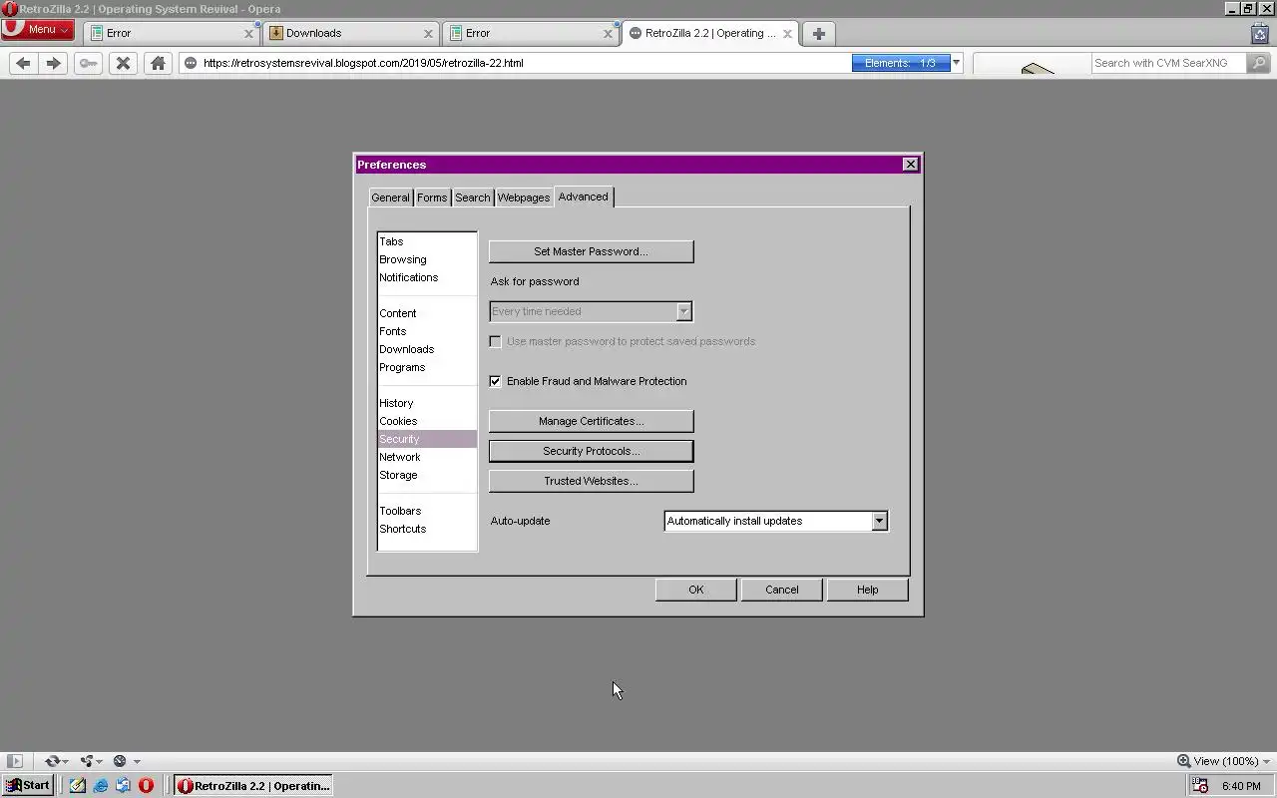This screenshot has height=798, width=1277.
Task: Go back with the Back arrow
Action: tap(24, 63)
